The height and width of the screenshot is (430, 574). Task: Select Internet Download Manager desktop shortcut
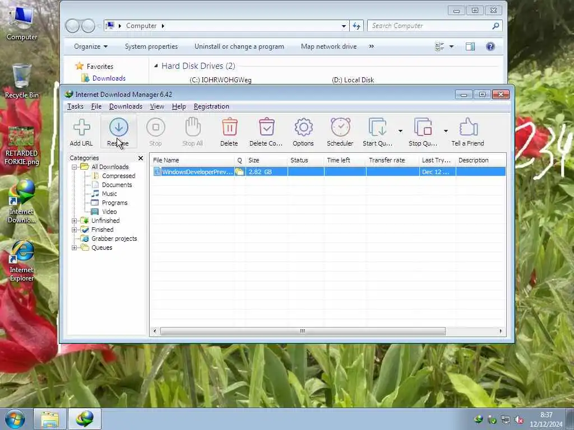(22, 202)
